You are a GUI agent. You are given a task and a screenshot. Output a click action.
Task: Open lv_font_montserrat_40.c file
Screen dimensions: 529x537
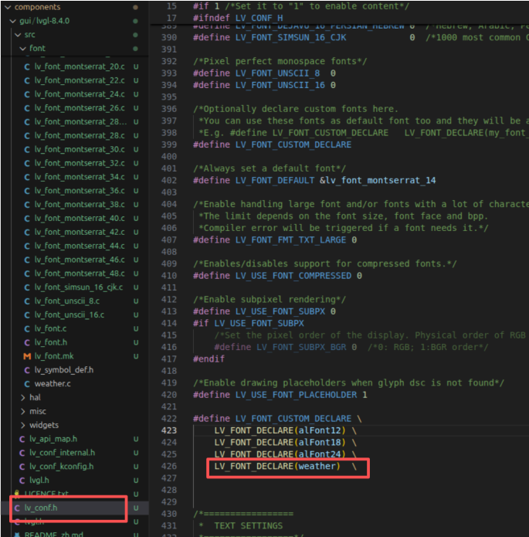pos(80,218)
